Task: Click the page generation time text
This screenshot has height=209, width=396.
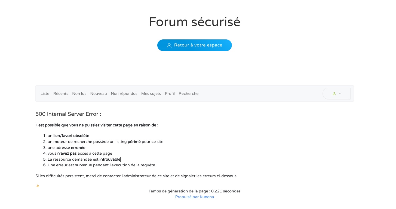Action: (x=195, y=191)
